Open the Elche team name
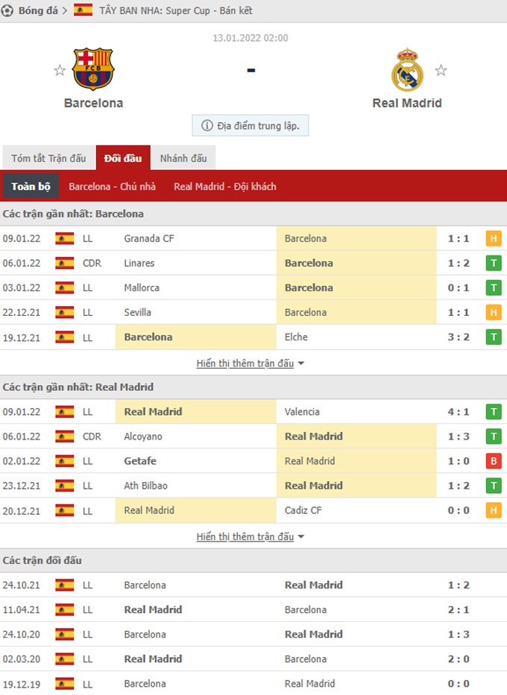Screen dimensions: 507x695 pyautogui.click(x=296, y=337)
